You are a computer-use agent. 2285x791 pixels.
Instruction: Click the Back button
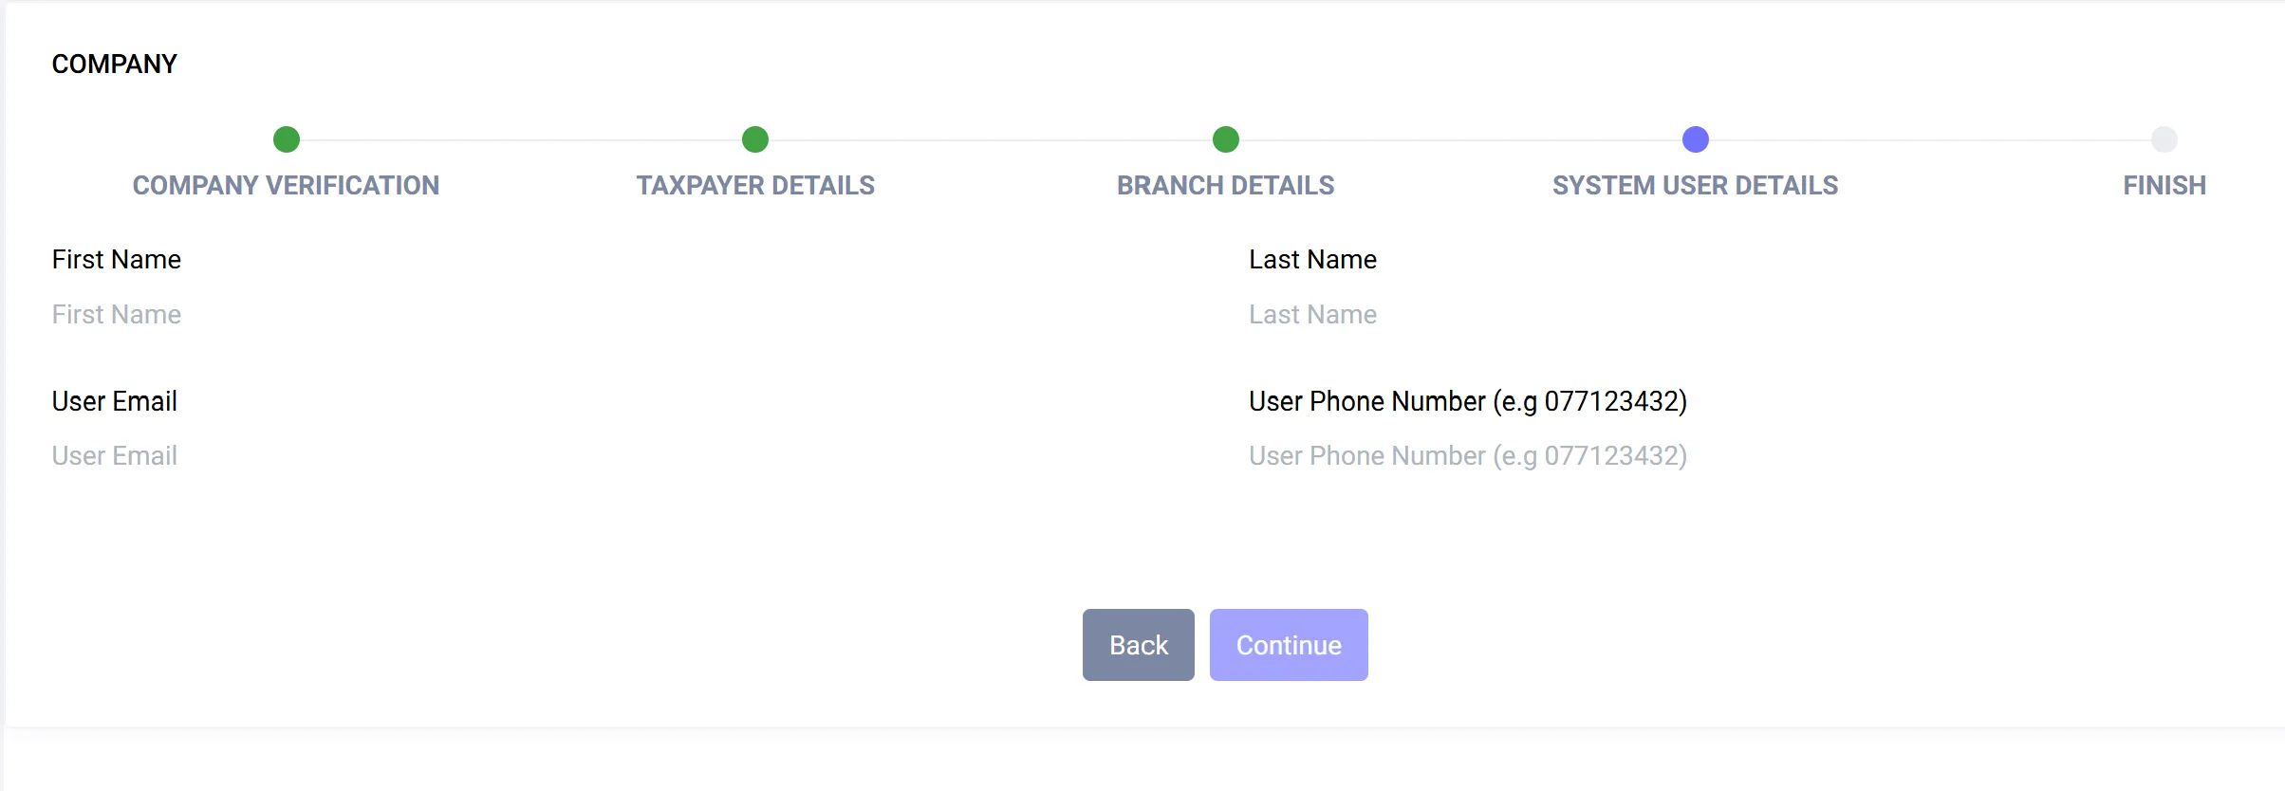(1139, 645)
